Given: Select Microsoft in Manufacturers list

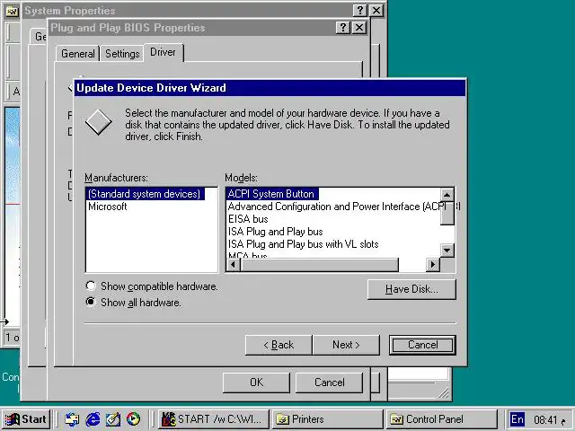Looking at the screenshot, I should coord(108,207).
